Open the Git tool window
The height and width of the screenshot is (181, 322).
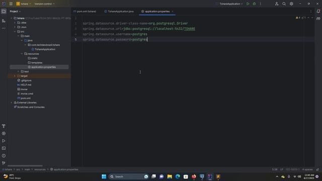pos(4,163)
